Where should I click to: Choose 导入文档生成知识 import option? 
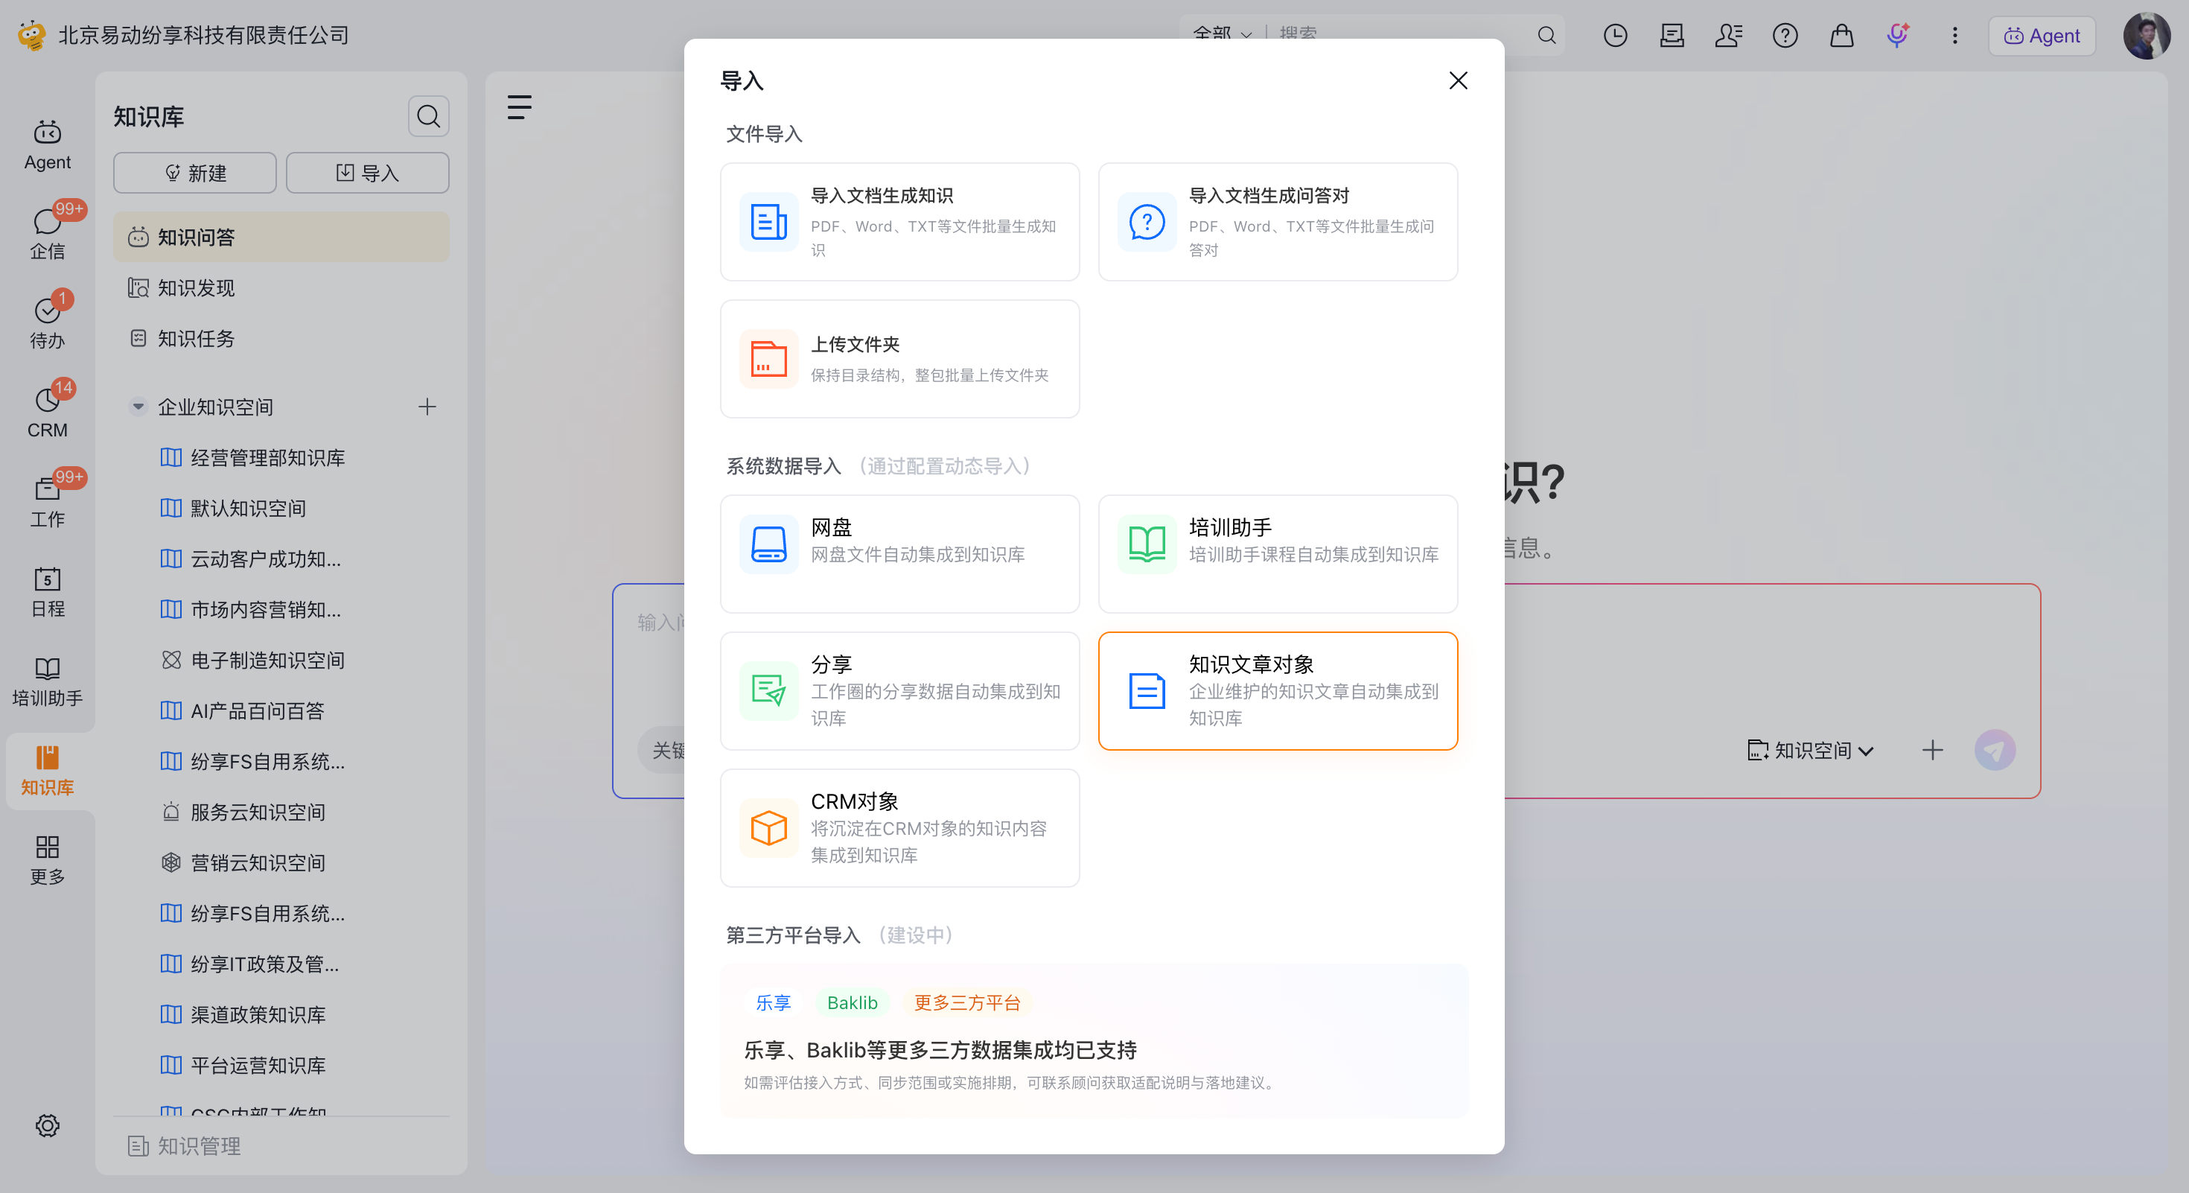coord(899,222)
